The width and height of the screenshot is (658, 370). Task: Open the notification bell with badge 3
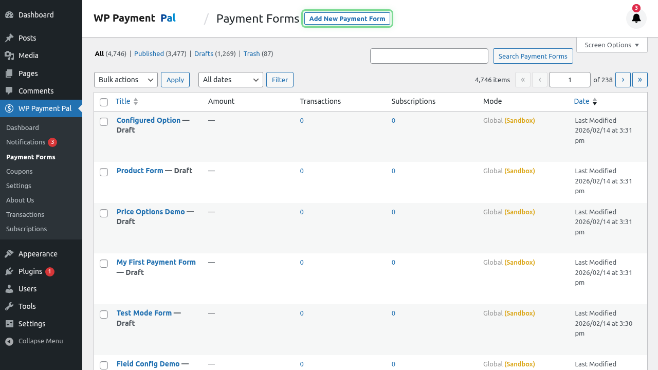[636, 18]
